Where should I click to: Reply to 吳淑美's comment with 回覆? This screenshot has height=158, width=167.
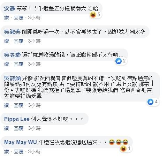coord(18,41)
